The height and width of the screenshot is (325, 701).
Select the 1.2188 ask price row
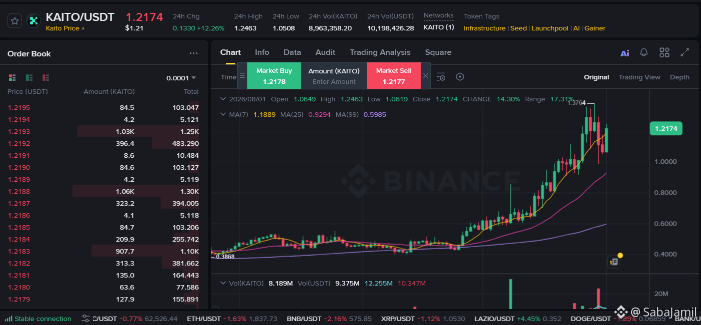coord(103,191)
